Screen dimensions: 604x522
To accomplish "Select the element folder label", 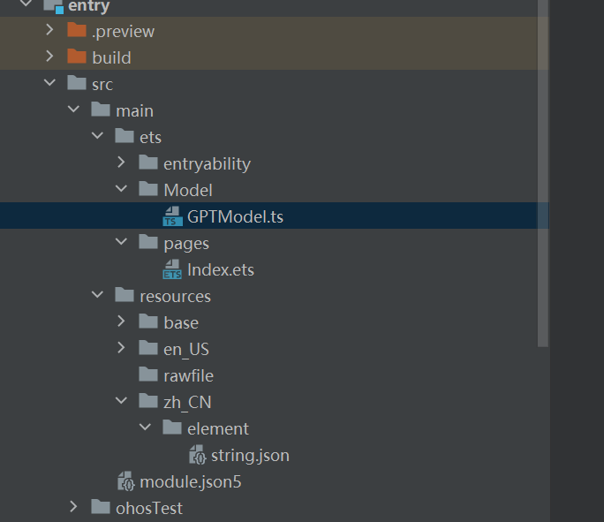I will pos(218,428).
